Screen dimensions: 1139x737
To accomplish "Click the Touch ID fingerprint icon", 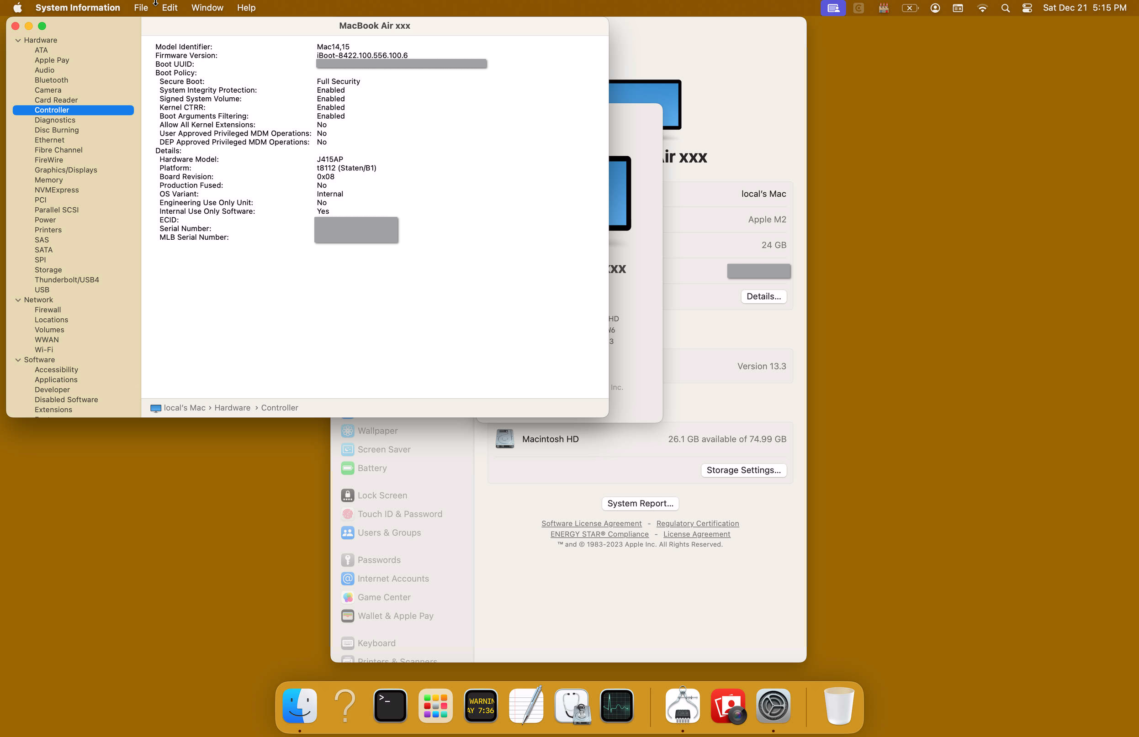I will 347,514.
